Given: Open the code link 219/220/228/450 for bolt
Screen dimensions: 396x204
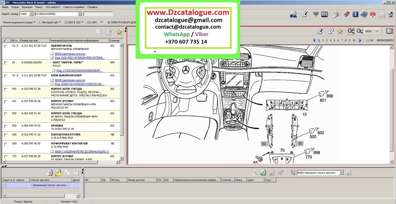Looking at the screenshot, I should (80, 70).
